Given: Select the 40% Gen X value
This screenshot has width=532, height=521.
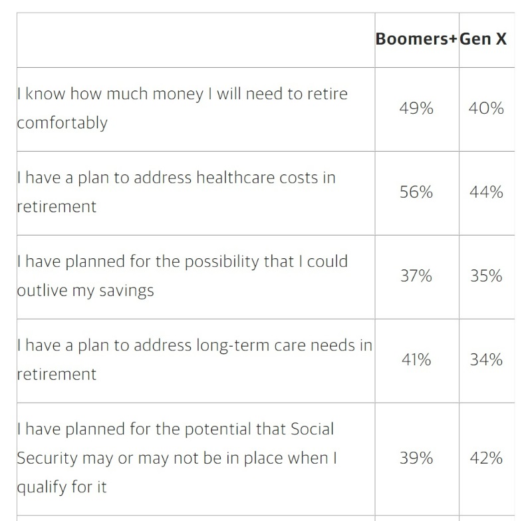Looking at the screenshot, I should pos(486,108).
